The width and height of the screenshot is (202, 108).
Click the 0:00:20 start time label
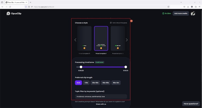tap(81, 71)
